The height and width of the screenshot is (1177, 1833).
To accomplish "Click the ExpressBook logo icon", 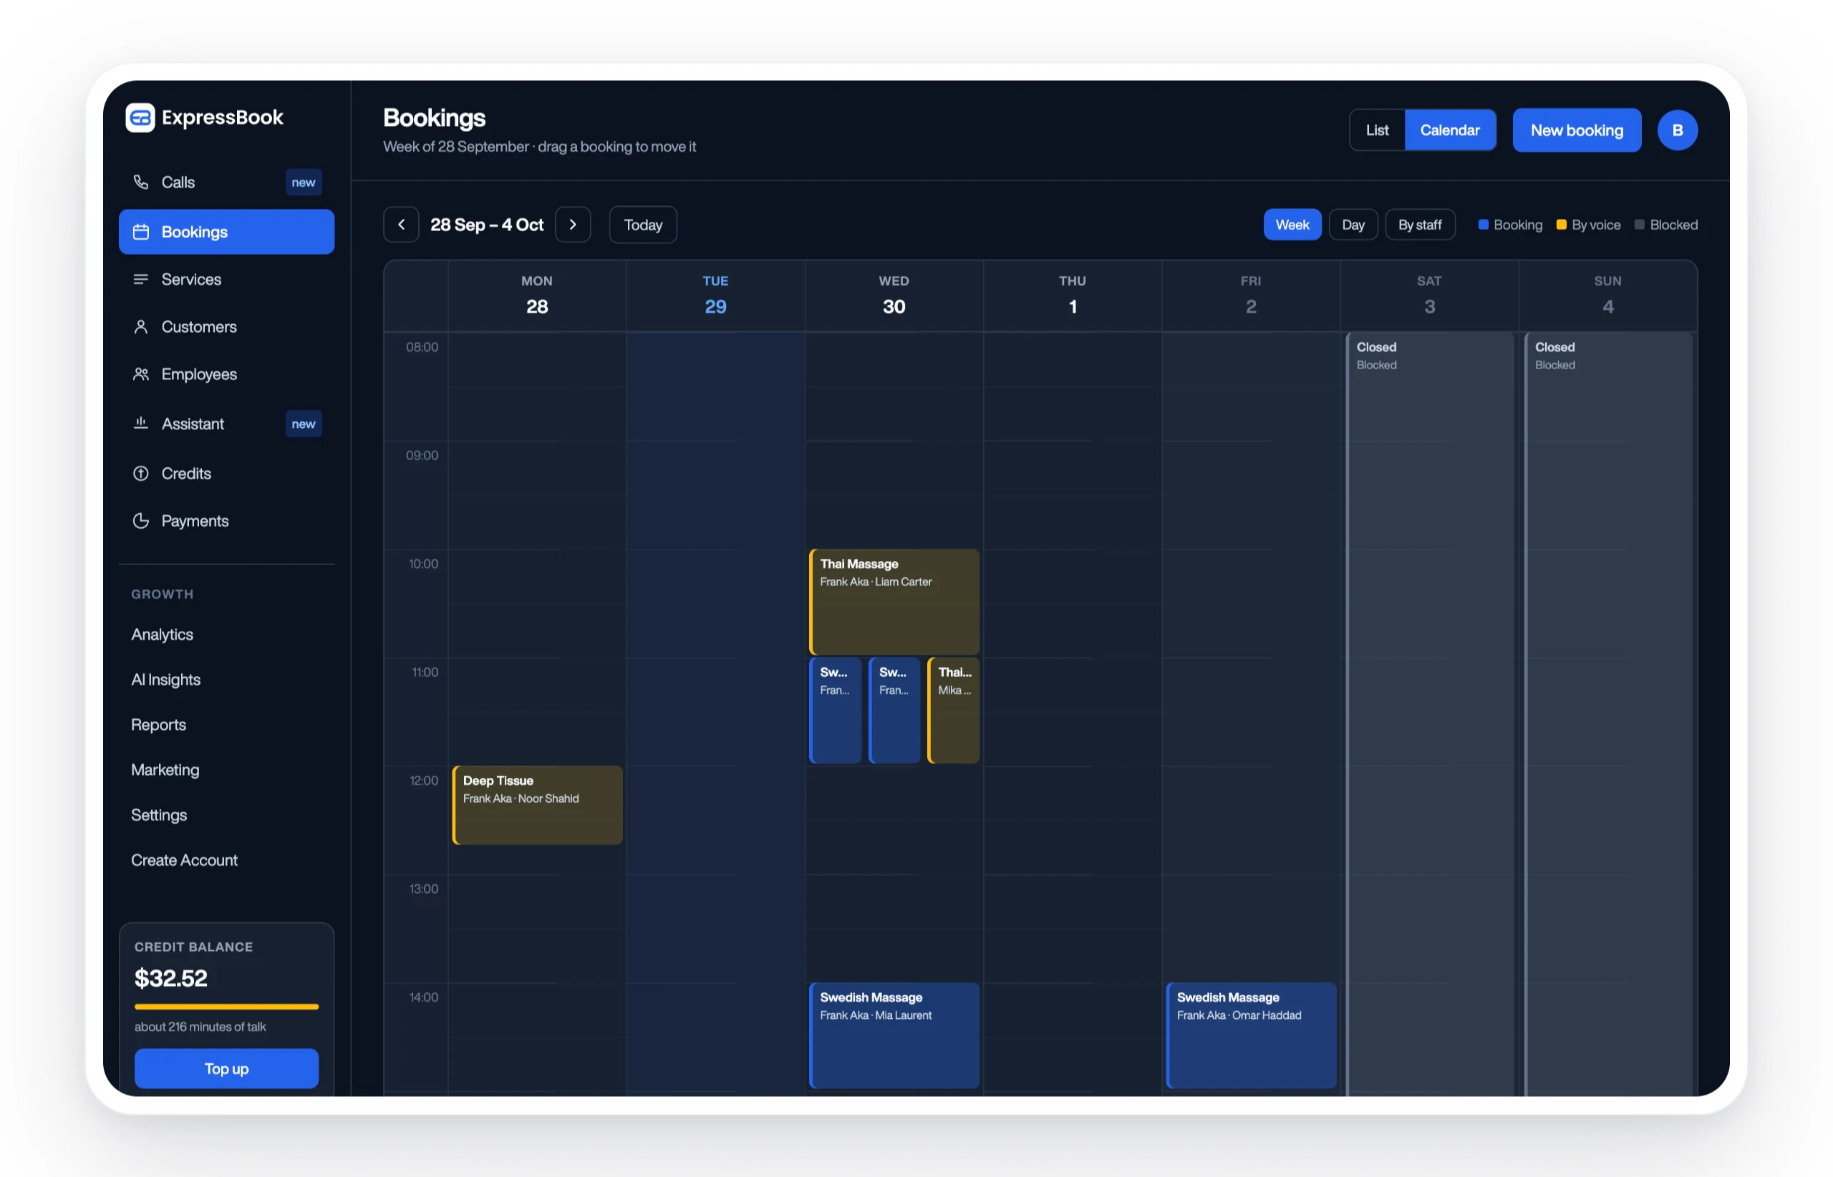I will [x=140, y=117].
